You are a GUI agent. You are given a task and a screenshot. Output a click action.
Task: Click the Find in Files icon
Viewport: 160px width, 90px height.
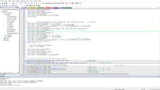pos(43,3)
